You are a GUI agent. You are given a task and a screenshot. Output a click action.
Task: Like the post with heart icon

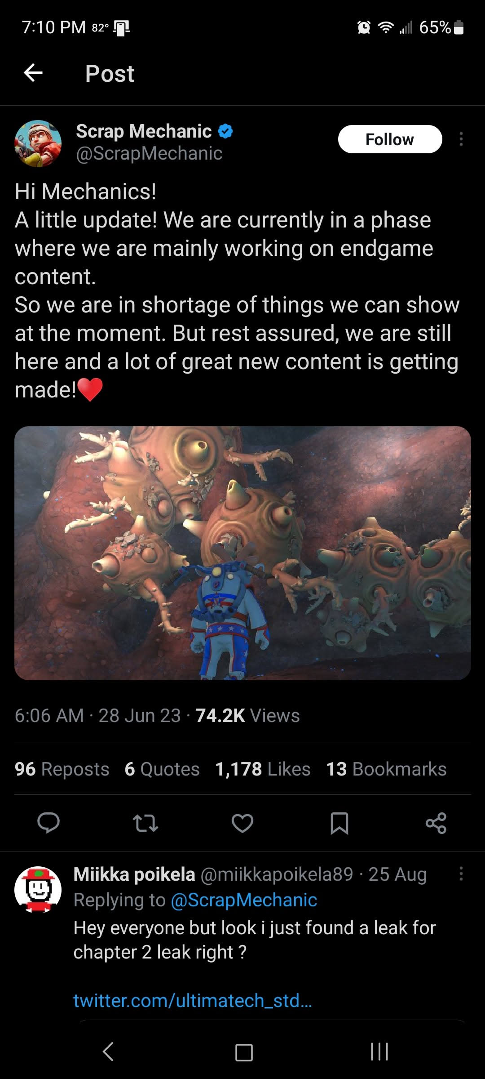pyautogui.click(x=242, y=823)
